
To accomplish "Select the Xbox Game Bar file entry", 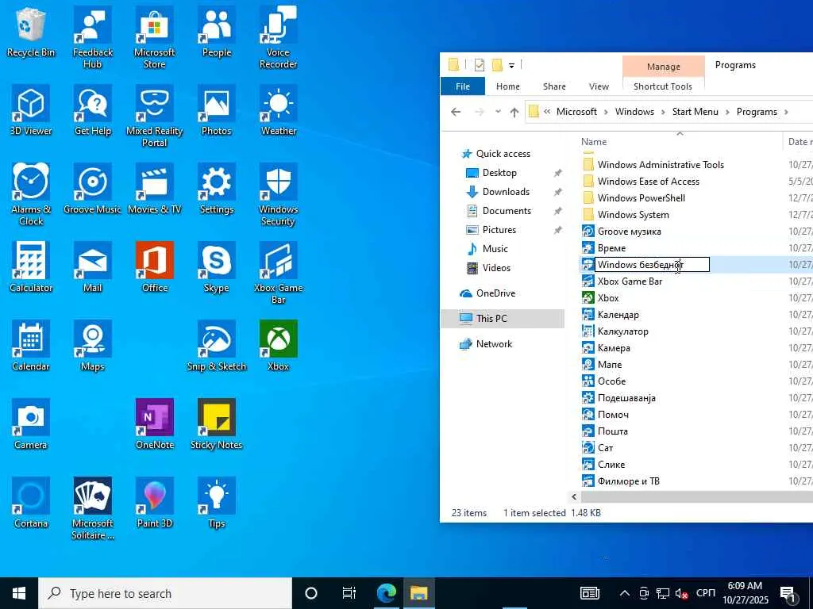I will pyautogui.click(x=630, y=282).
